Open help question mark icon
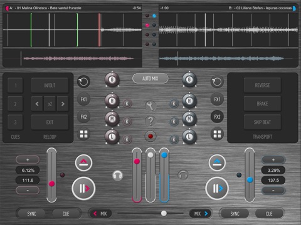Screen dimensions: 301x225 (150, 121)
